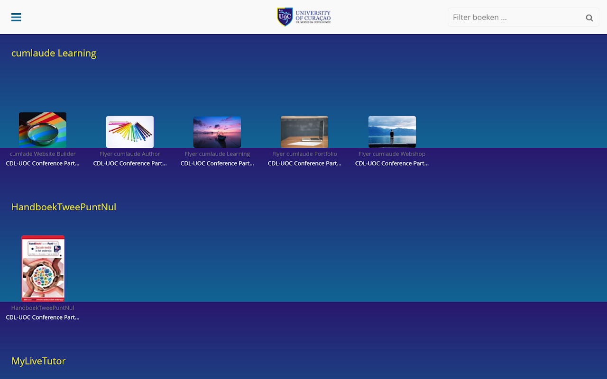Select the Flyer cumlaude Author title
The height and width of the screenshot is (379, 607).
[130, 154]
